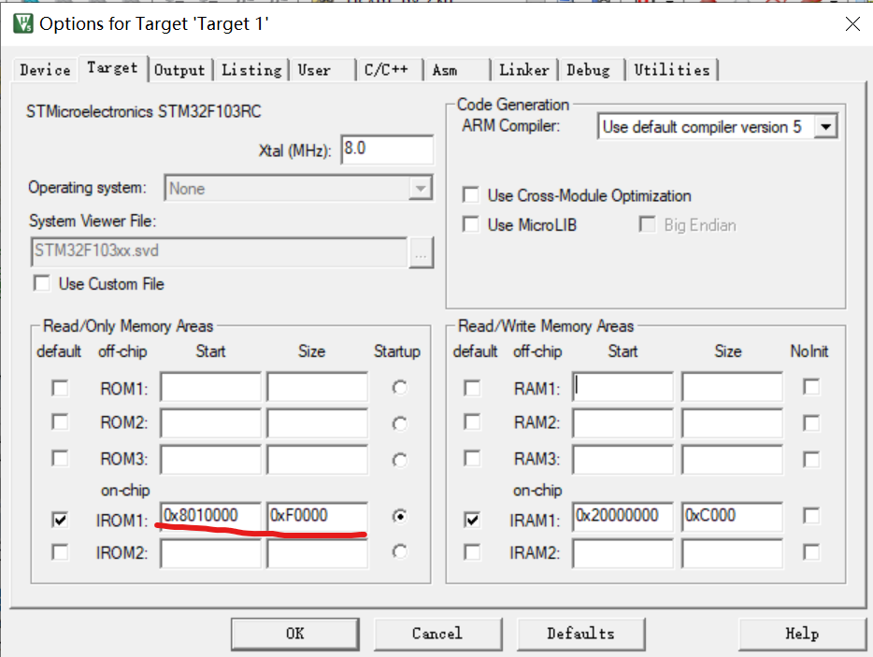This screenshot has height=657, width=873.
Task: Uncheck the IRAM1 default checkbox
Action: [472, 520]
